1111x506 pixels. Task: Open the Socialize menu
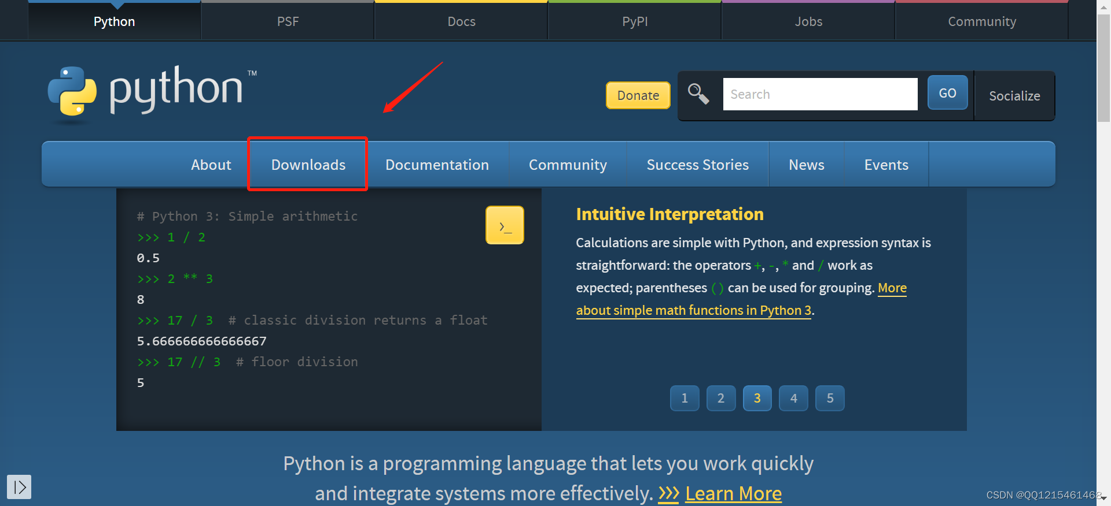click(1014, 96)
